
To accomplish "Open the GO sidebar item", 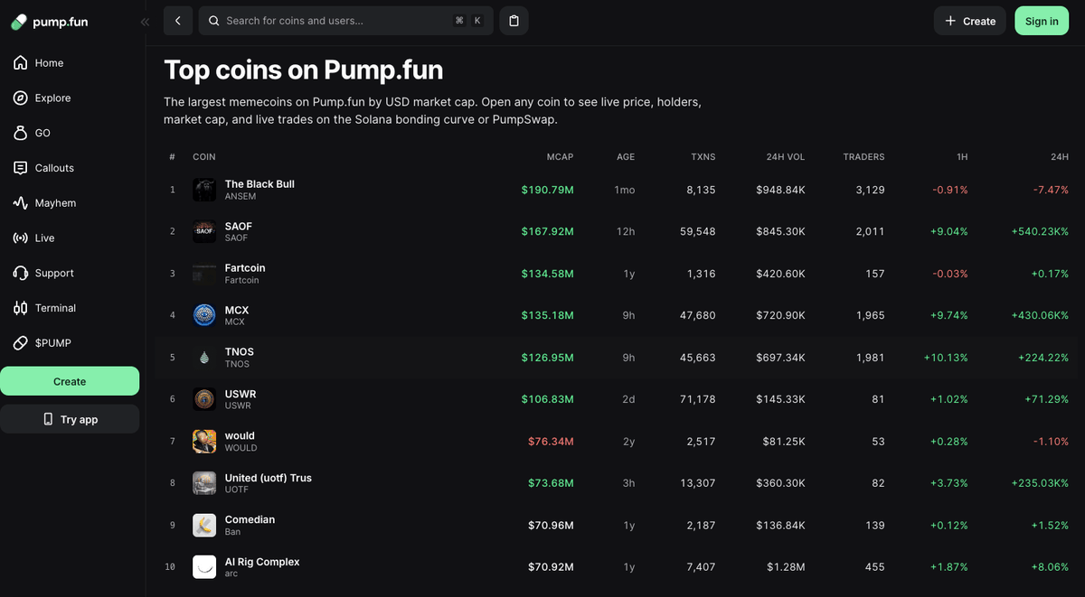I will (70, 133).
